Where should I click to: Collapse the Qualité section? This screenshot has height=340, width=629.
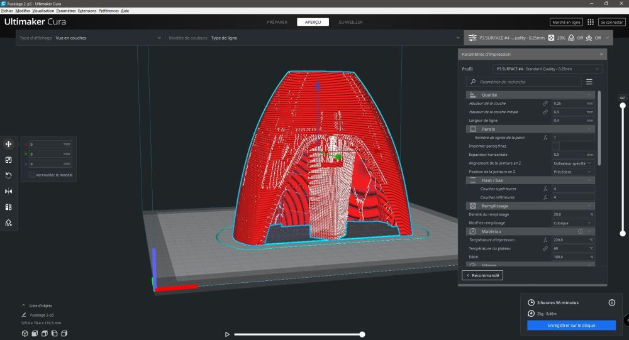(x=530, y=95)
